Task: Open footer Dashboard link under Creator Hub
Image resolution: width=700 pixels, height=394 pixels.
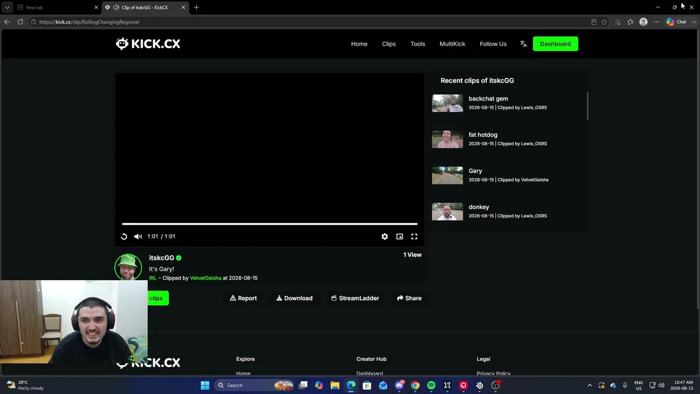Action: 370,374
